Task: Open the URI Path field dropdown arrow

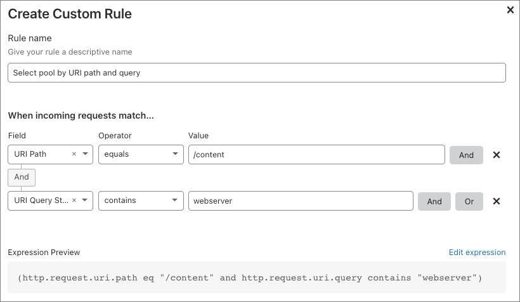Action: [x=85, y=154]
